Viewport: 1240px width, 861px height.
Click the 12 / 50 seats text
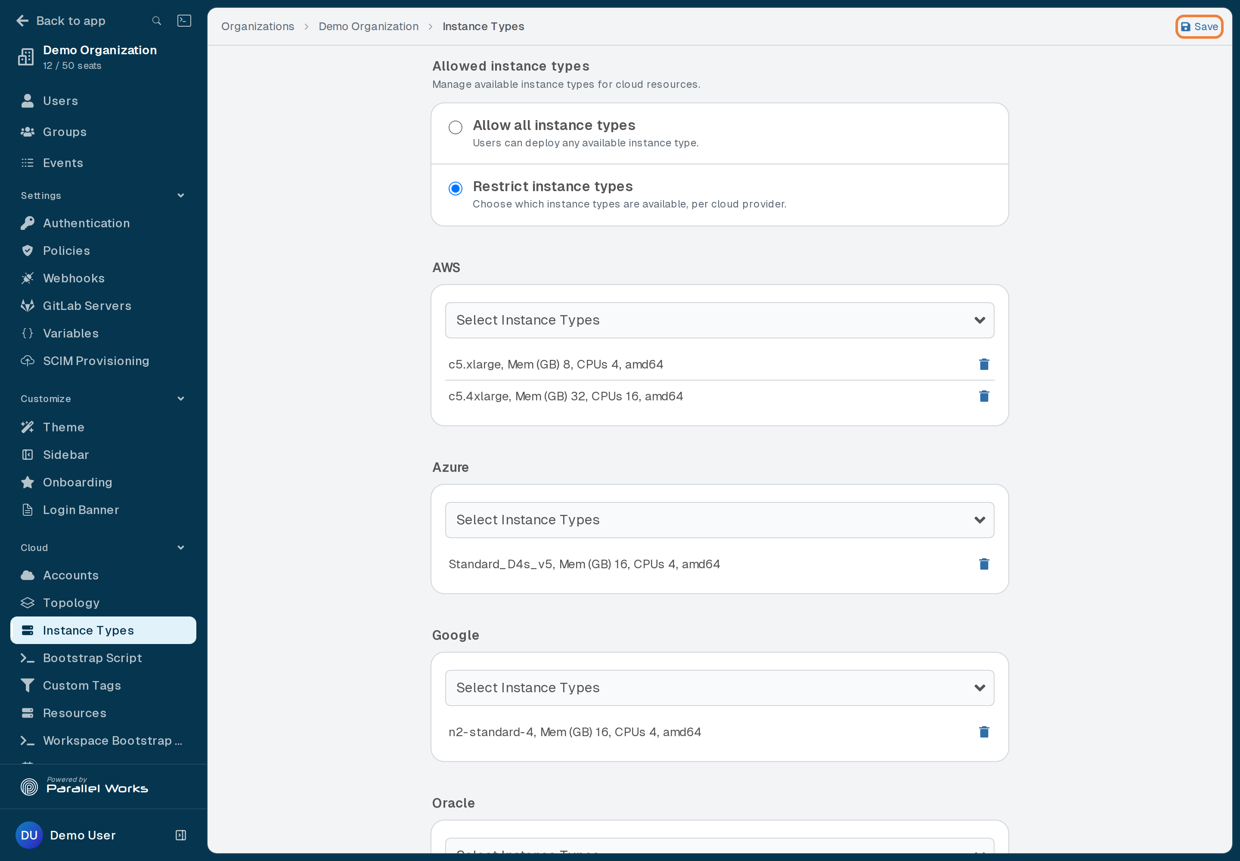[72, 66]
